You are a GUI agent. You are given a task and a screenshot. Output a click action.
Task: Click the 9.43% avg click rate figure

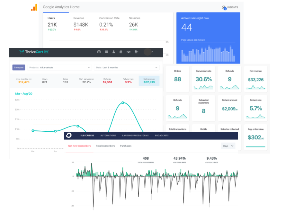tap(211, 158)
